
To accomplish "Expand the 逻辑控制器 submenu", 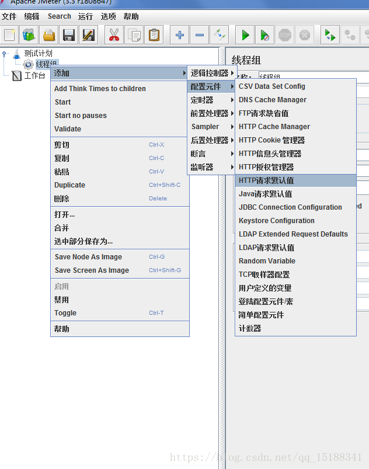I will pos(212,73).
